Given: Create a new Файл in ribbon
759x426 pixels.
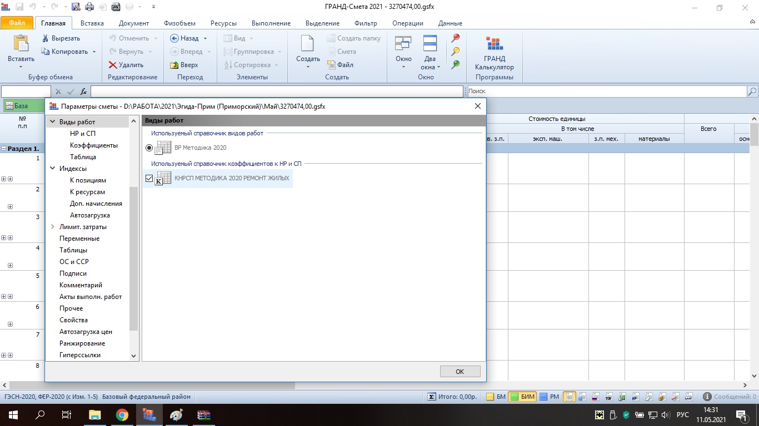Looking at the screenshot, I should click(x=340, y=65).
